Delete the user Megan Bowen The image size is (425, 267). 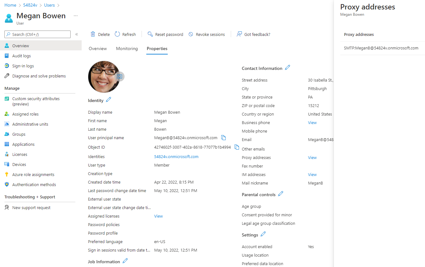point(100,34)
